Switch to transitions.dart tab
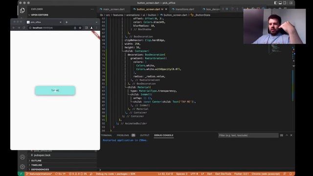Viewport: 313px width, 176px height. pyautogui.click(x=185, y=9)
